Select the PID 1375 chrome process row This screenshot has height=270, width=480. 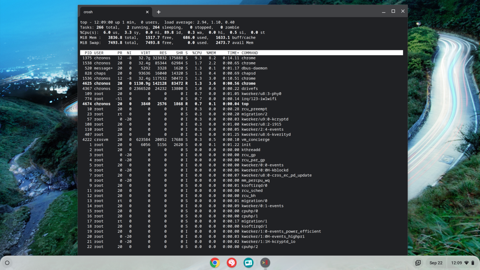click(241, 58)
